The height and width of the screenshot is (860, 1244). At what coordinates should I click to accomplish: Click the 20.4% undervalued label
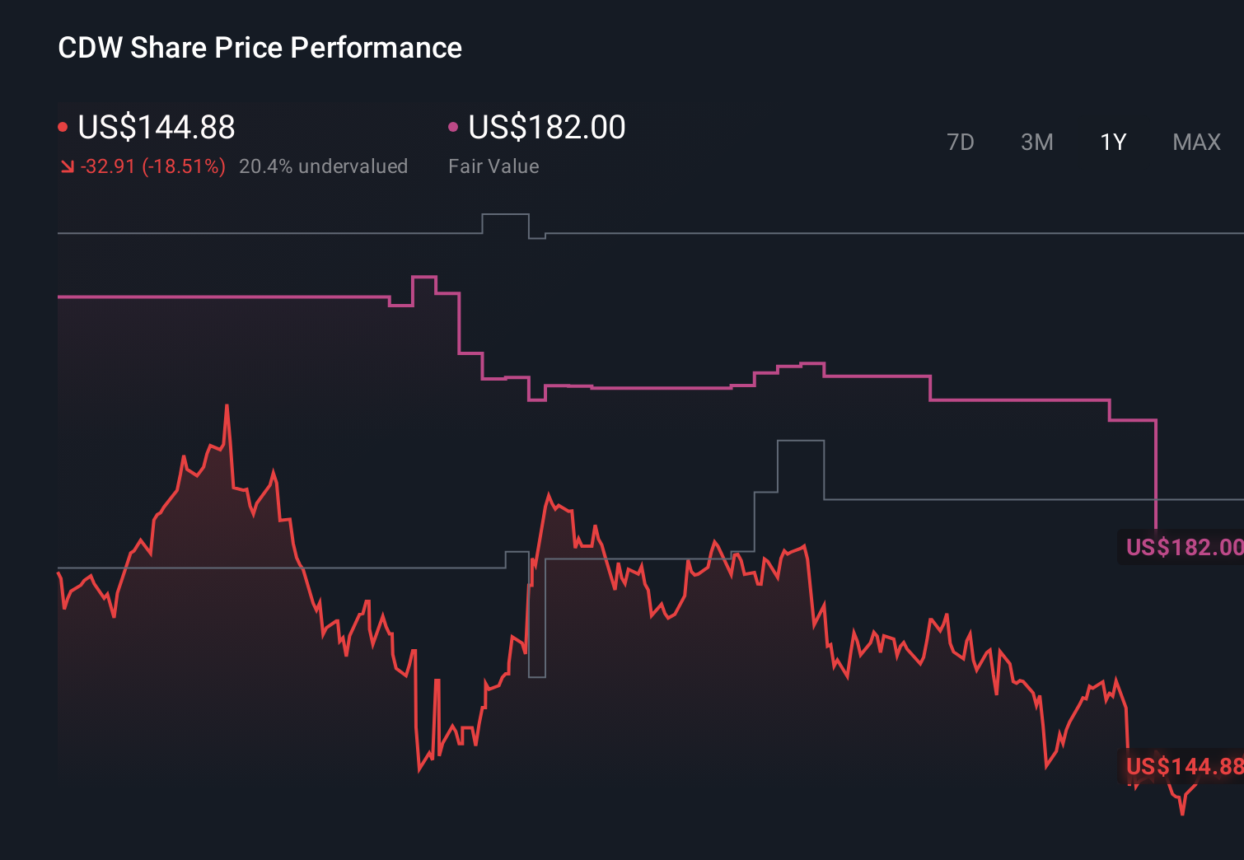[323, 166]
